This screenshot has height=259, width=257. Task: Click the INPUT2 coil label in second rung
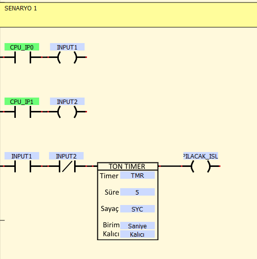tap(67, 102)
